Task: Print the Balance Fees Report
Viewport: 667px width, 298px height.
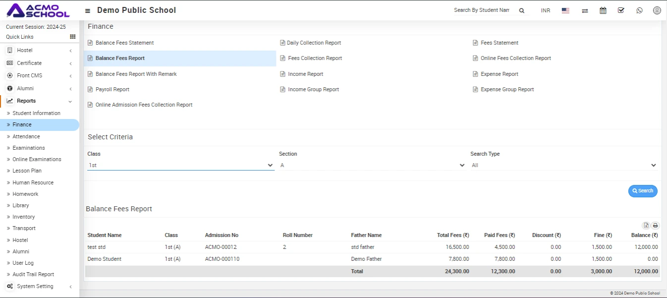Action: tap(655, 226)
